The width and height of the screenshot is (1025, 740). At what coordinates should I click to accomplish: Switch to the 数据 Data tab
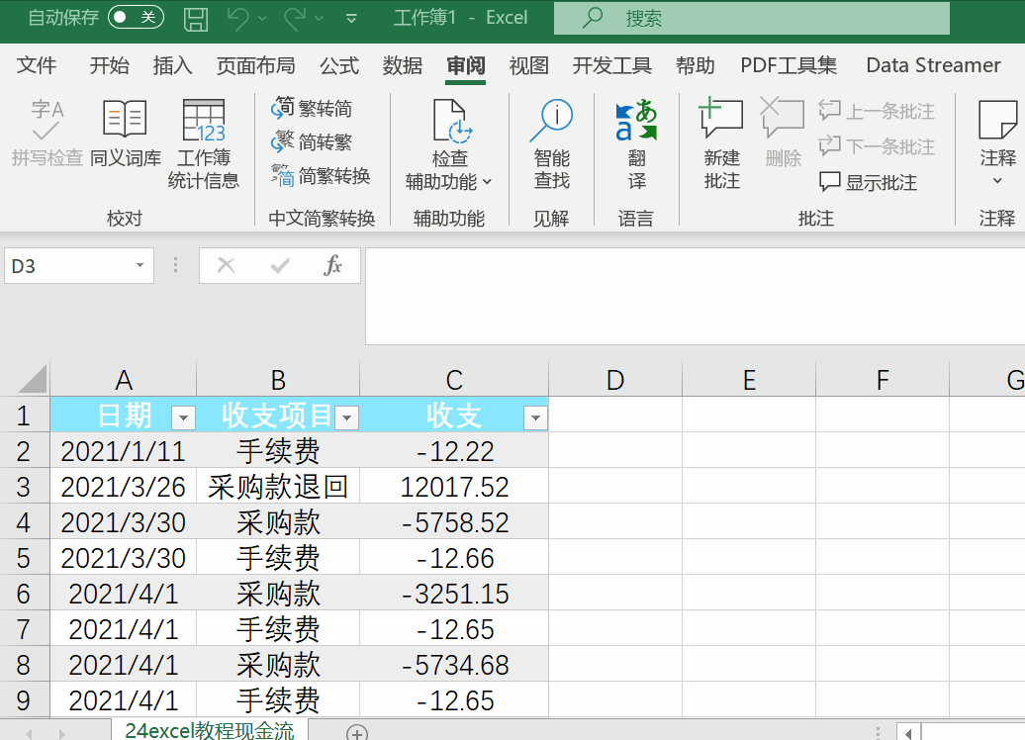tap(402, 65)
